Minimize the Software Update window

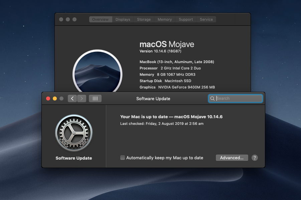click(x=55, y=98)
